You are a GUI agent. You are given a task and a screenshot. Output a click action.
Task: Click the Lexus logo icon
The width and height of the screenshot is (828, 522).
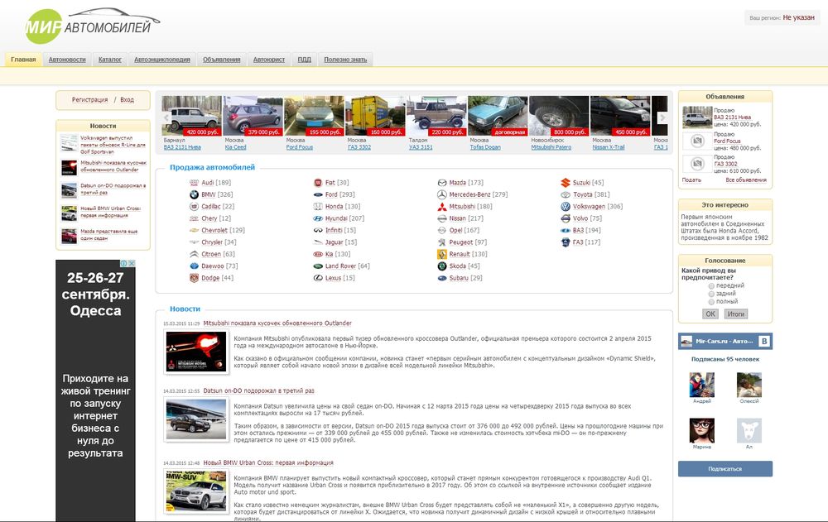(x=318, y=278)
